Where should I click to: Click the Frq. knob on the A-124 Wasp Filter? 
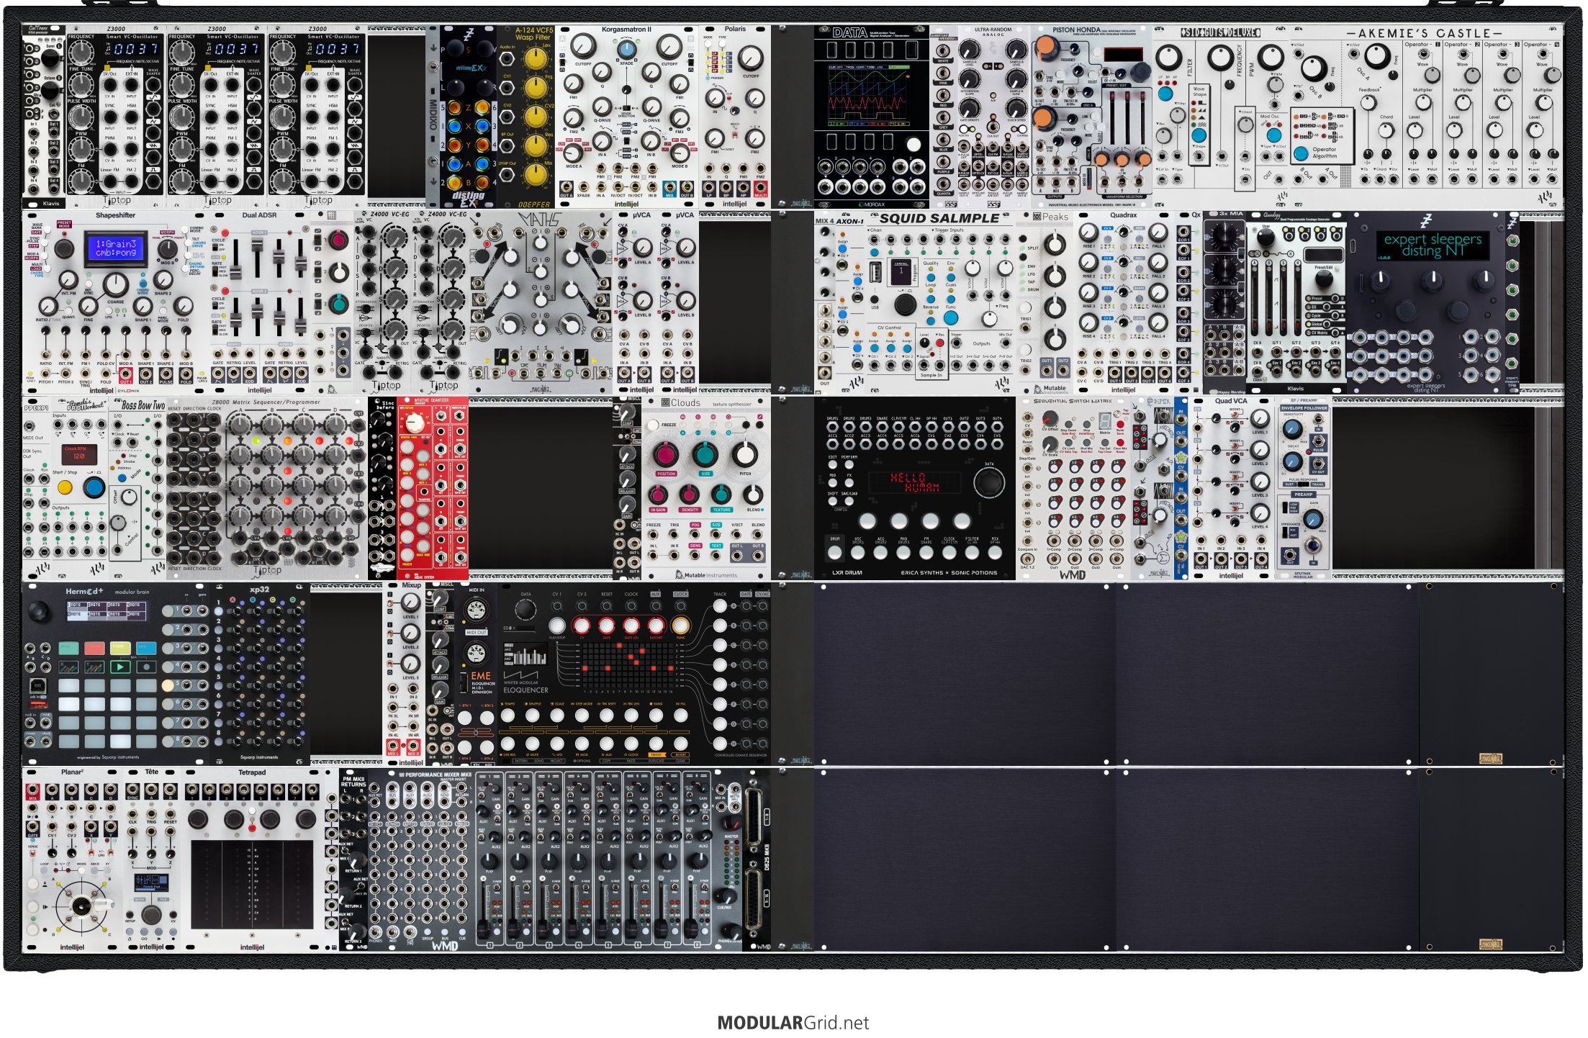click(535, 88)
